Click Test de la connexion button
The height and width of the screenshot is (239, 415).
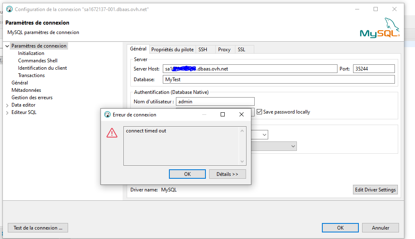click(x=38, y=228)
